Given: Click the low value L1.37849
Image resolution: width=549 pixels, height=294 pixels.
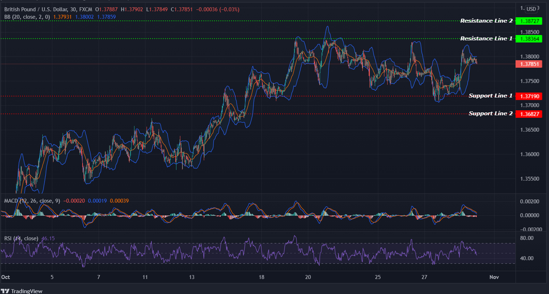Looking at the screenshot, I should pos(157,9).
